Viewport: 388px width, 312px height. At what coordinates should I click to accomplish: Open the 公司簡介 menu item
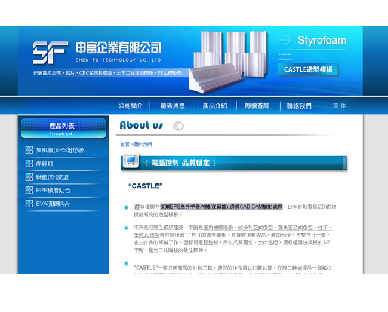pos(131,106)
